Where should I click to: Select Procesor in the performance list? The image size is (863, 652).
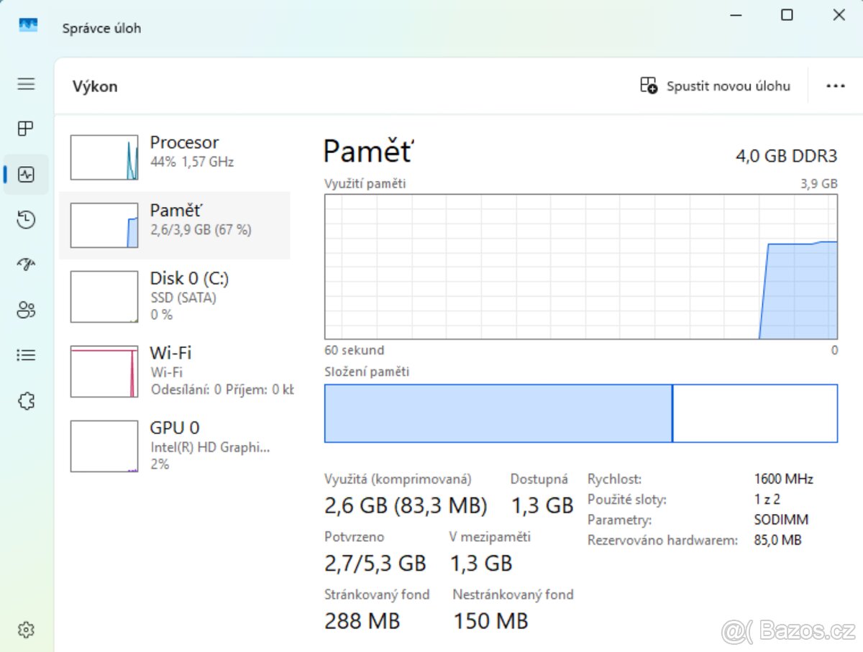(x=175, y=157)
